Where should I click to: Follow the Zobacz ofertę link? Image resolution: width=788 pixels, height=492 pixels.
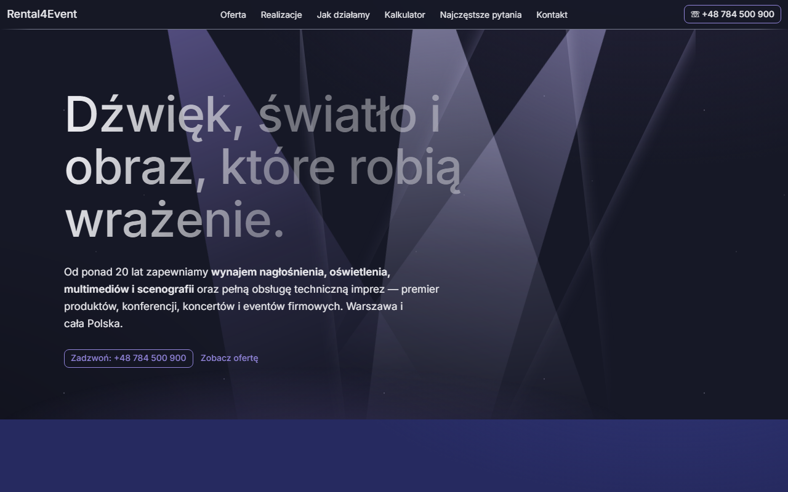pyautogui.click(x=230, y=358)
